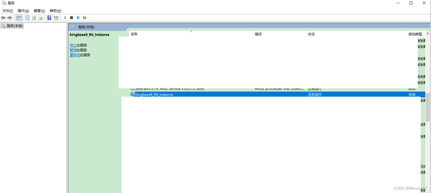Click the Start Service play icon
The image size is (431, 193).
point(65,18)
